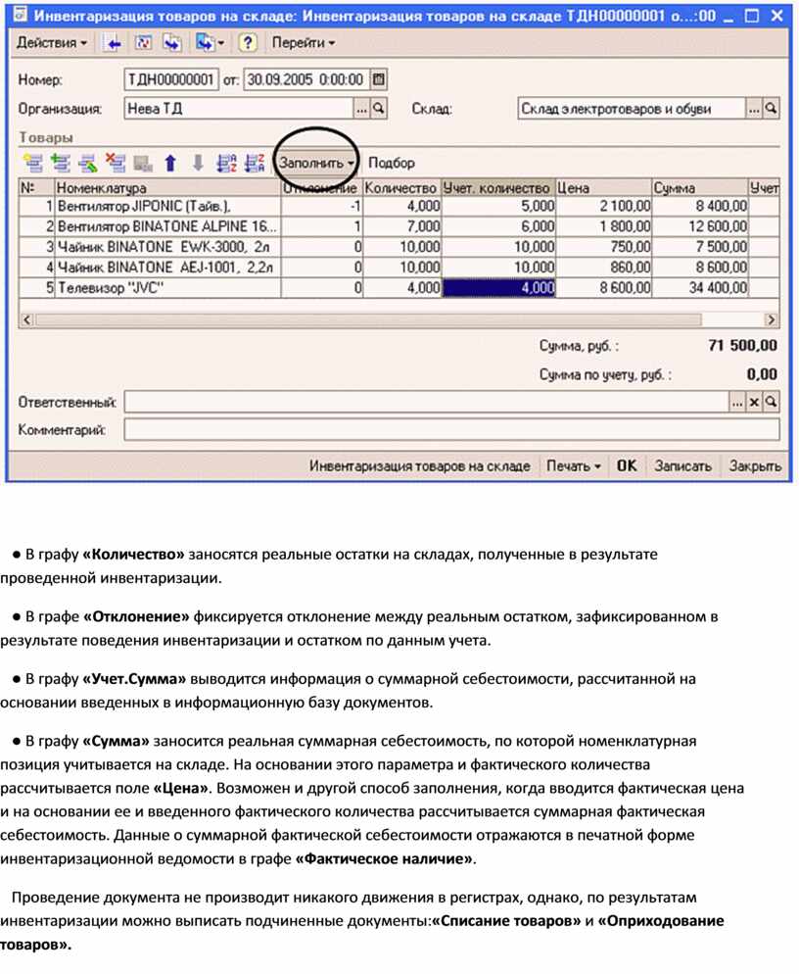Image resolution: width=799 pixels, height=974 pixels.
Task: Click the empty Ответственный field
Action: tap(426, 402)
